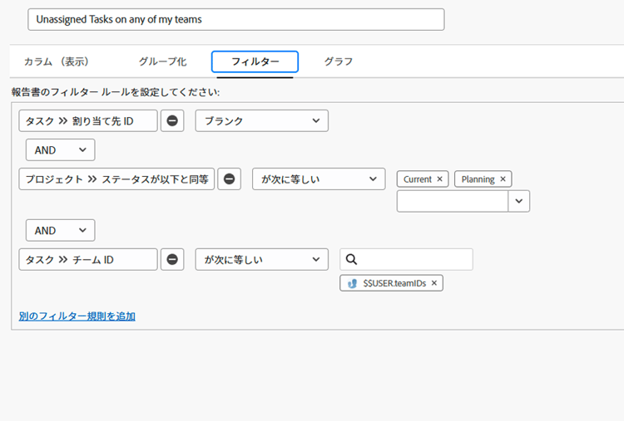
Task: Remove the プロジェクト ステータス filter rule
Action: pos(230,179)
